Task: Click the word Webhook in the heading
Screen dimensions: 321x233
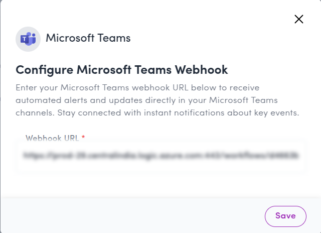Action: (201, 70)
